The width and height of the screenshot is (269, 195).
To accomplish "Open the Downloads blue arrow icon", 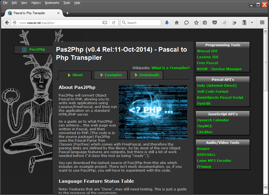I will (x=167, y=23).
